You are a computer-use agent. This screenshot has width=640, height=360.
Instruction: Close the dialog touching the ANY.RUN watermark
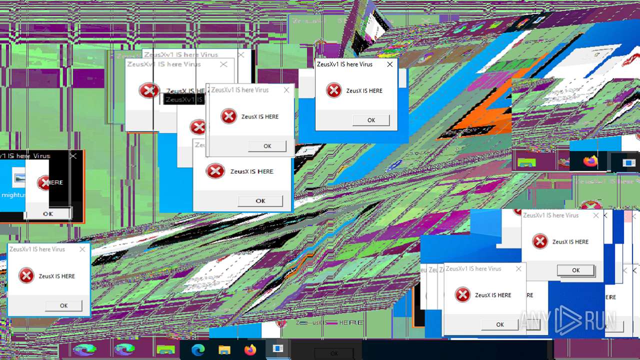(518, 269)
